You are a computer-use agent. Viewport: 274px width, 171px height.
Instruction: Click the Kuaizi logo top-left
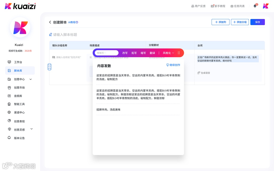[x=20, y=6]
